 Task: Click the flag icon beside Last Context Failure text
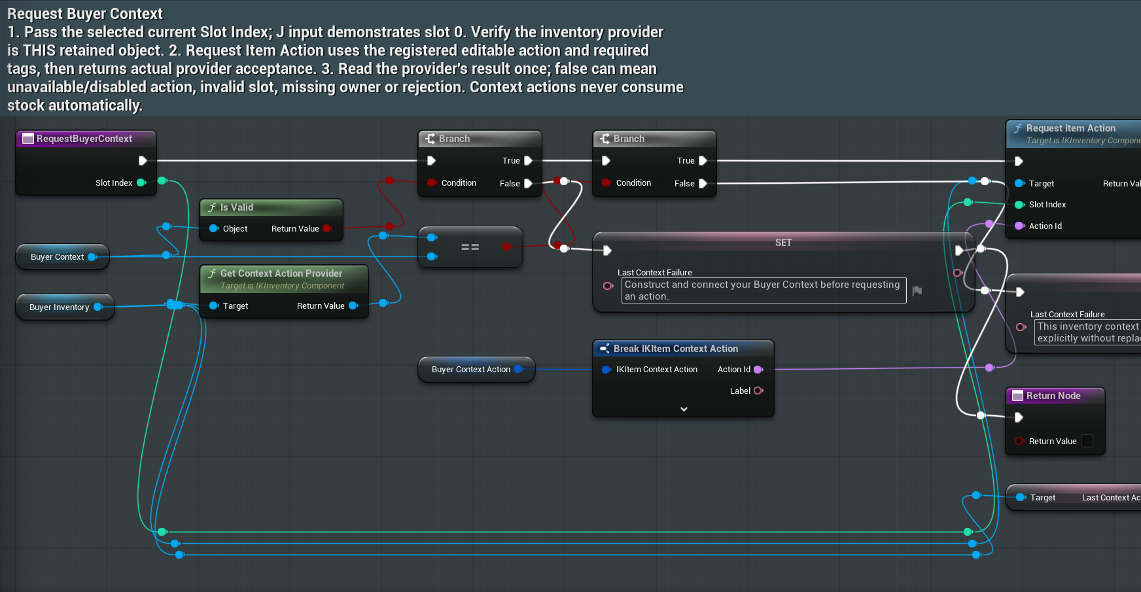pyautogui.click(x=917, y=291)
